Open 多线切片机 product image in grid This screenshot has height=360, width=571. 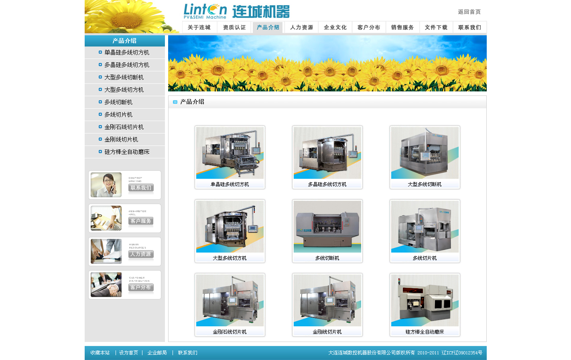coord(425,227)
